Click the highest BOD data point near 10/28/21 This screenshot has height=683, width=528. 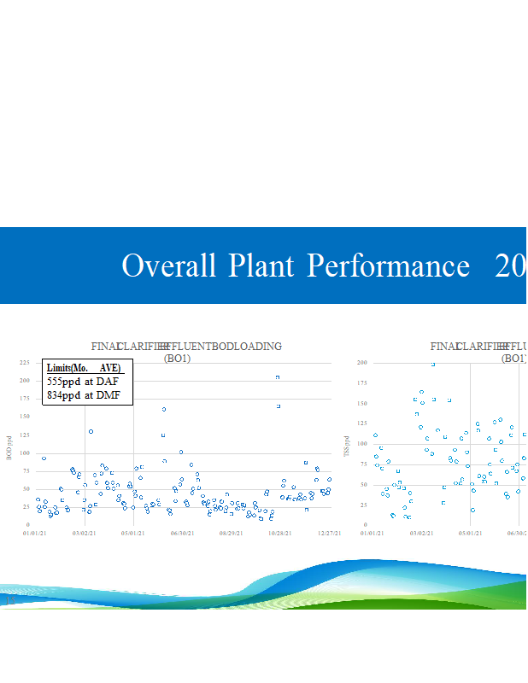(277, 377)
